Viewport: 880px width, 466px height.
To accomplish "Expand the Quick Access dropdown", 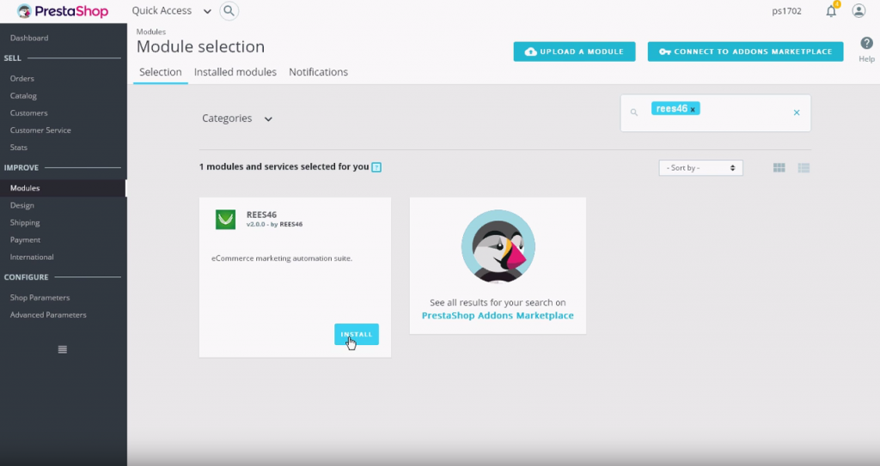I will coord(171,10).
